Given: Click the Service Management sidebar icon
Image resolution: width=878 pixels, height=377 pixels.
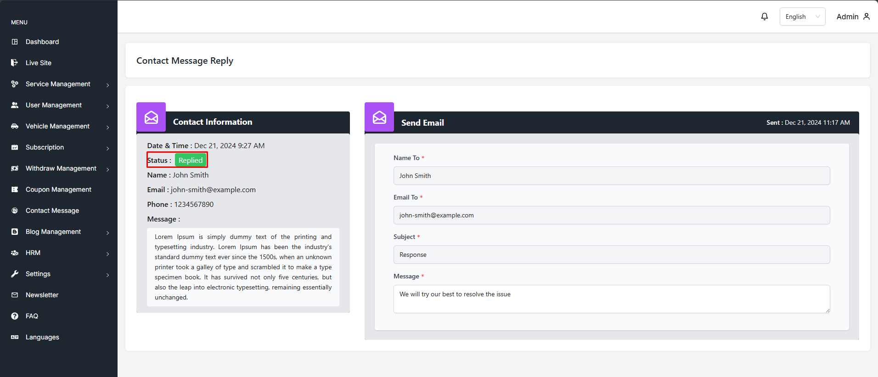Looking at the screenshot, I should (x=15, y=84).
